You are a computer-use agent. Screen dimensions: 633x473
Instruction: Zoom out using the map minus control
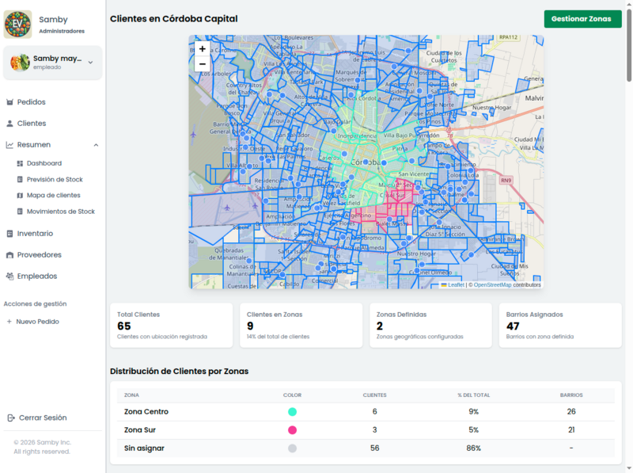pyautogui.click(x=202, y=63)
